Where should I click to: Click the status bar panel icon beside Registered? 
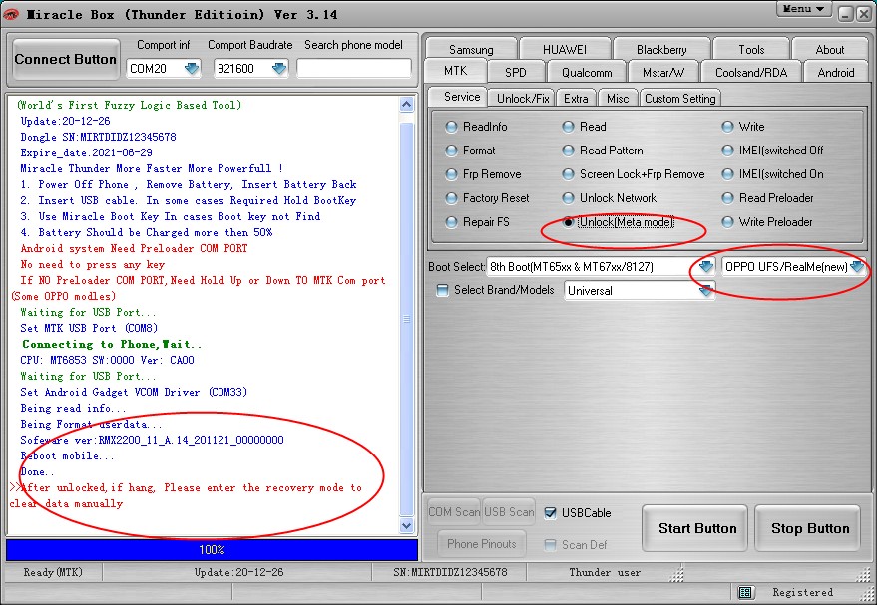pos(746,592)
